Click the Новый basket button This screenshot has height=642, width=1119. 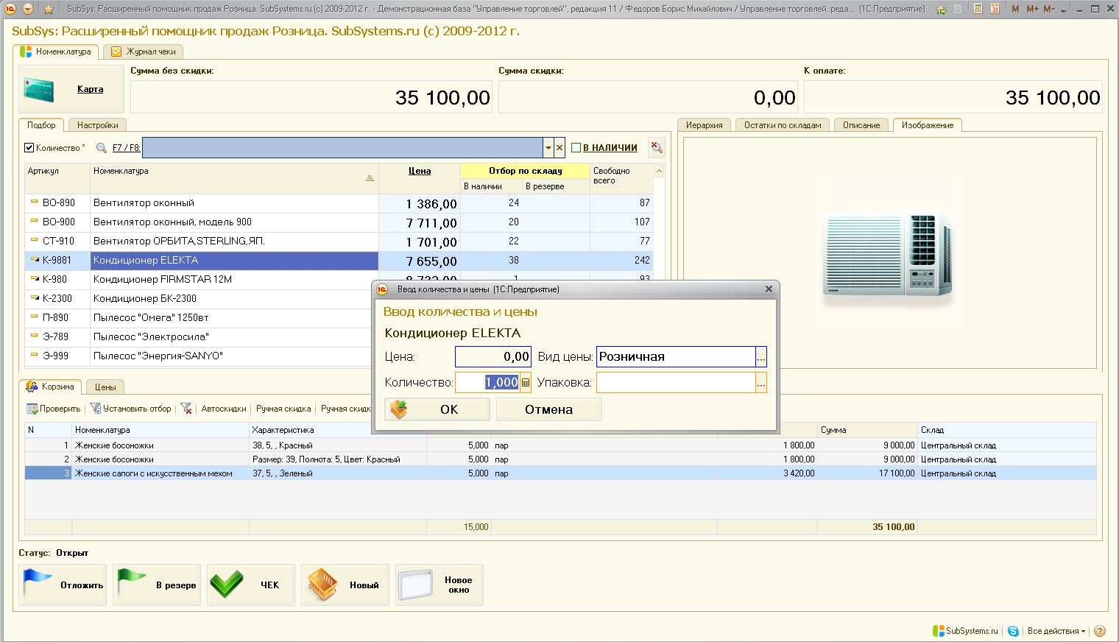click(x=345, y=585)
